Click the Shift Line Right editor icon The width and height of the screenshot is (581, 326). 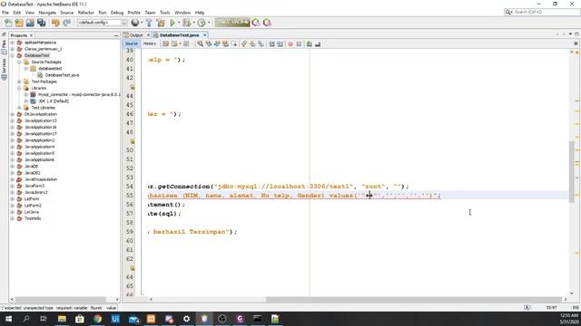[x=281, y=44]
